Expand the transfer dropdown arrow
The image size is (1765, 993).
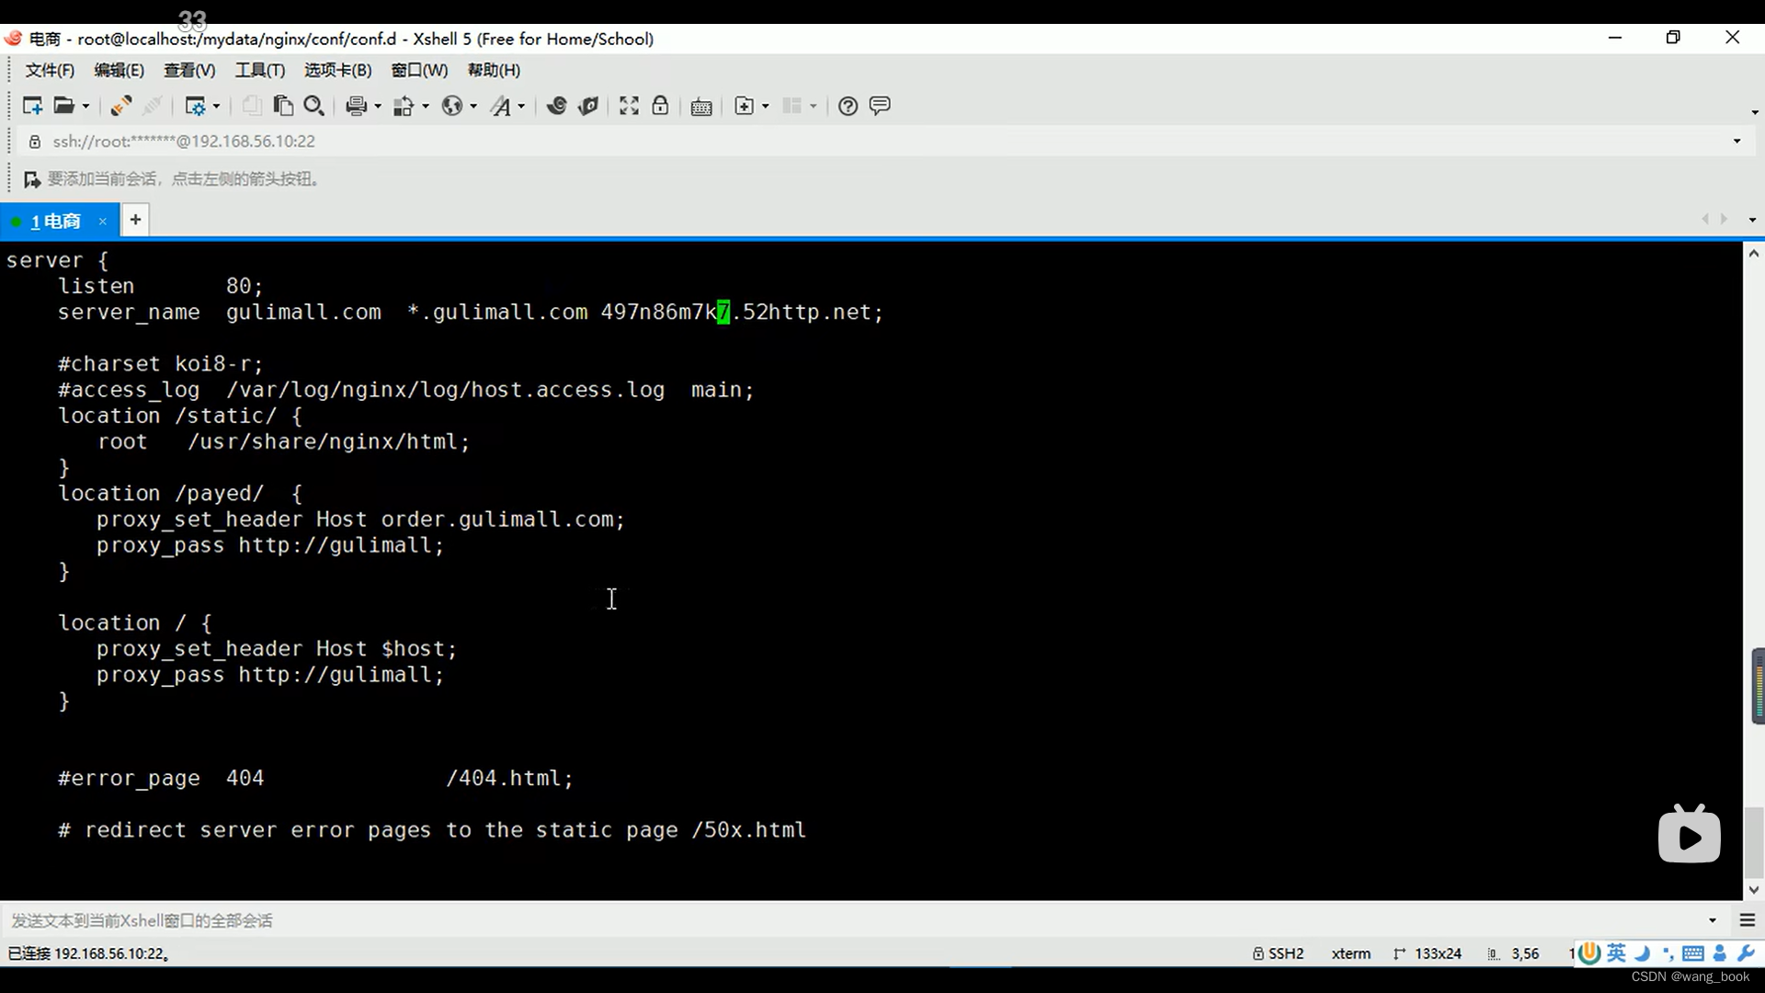coord(766,107)
